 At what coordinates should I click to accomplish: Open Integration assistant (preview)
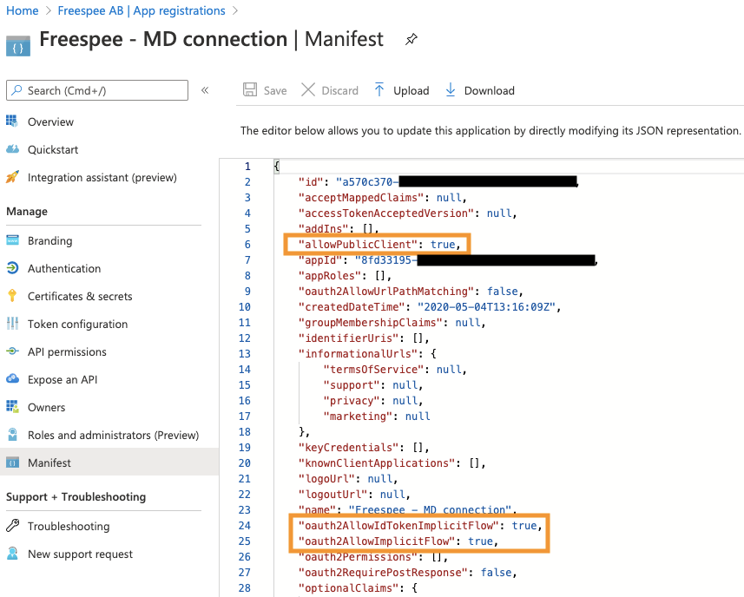pos(102,177)
